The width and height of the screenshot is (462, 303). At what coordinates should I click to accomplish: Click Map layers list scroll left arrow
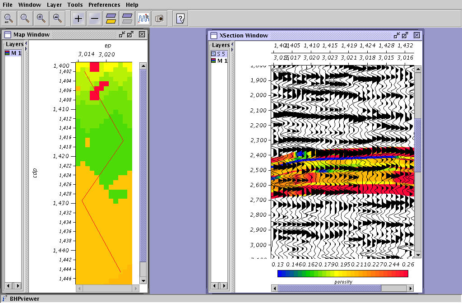coord(8,285)
